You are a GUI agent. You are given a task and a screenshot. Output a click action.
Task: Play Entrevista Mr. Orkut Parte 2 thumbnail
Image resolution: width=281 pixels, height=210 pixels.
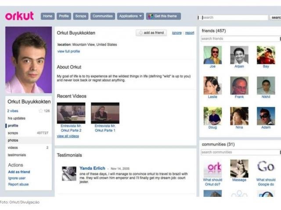point(71,113)
